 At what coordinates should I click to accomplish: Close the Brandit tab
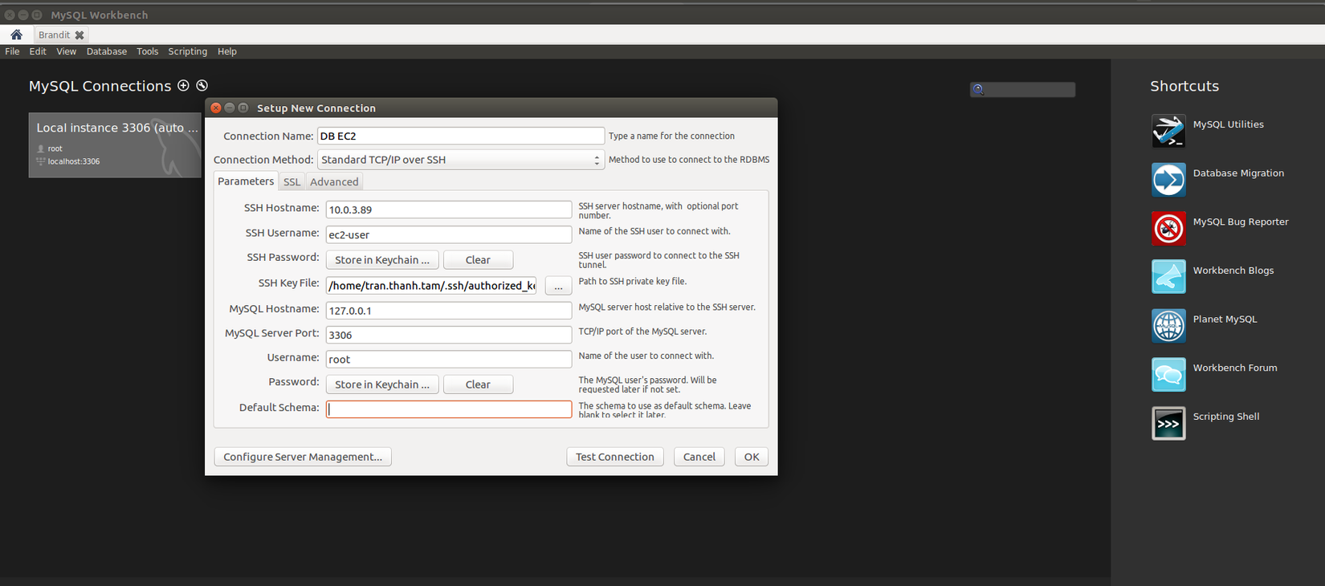point(79,35)
